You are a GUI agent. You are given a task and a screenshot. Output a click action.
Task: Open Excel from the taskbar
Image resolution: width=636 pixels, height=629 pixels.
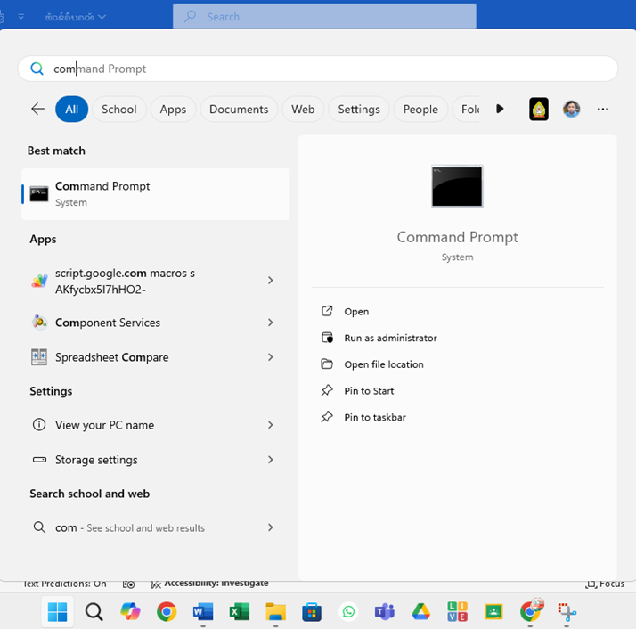point(239,611)
